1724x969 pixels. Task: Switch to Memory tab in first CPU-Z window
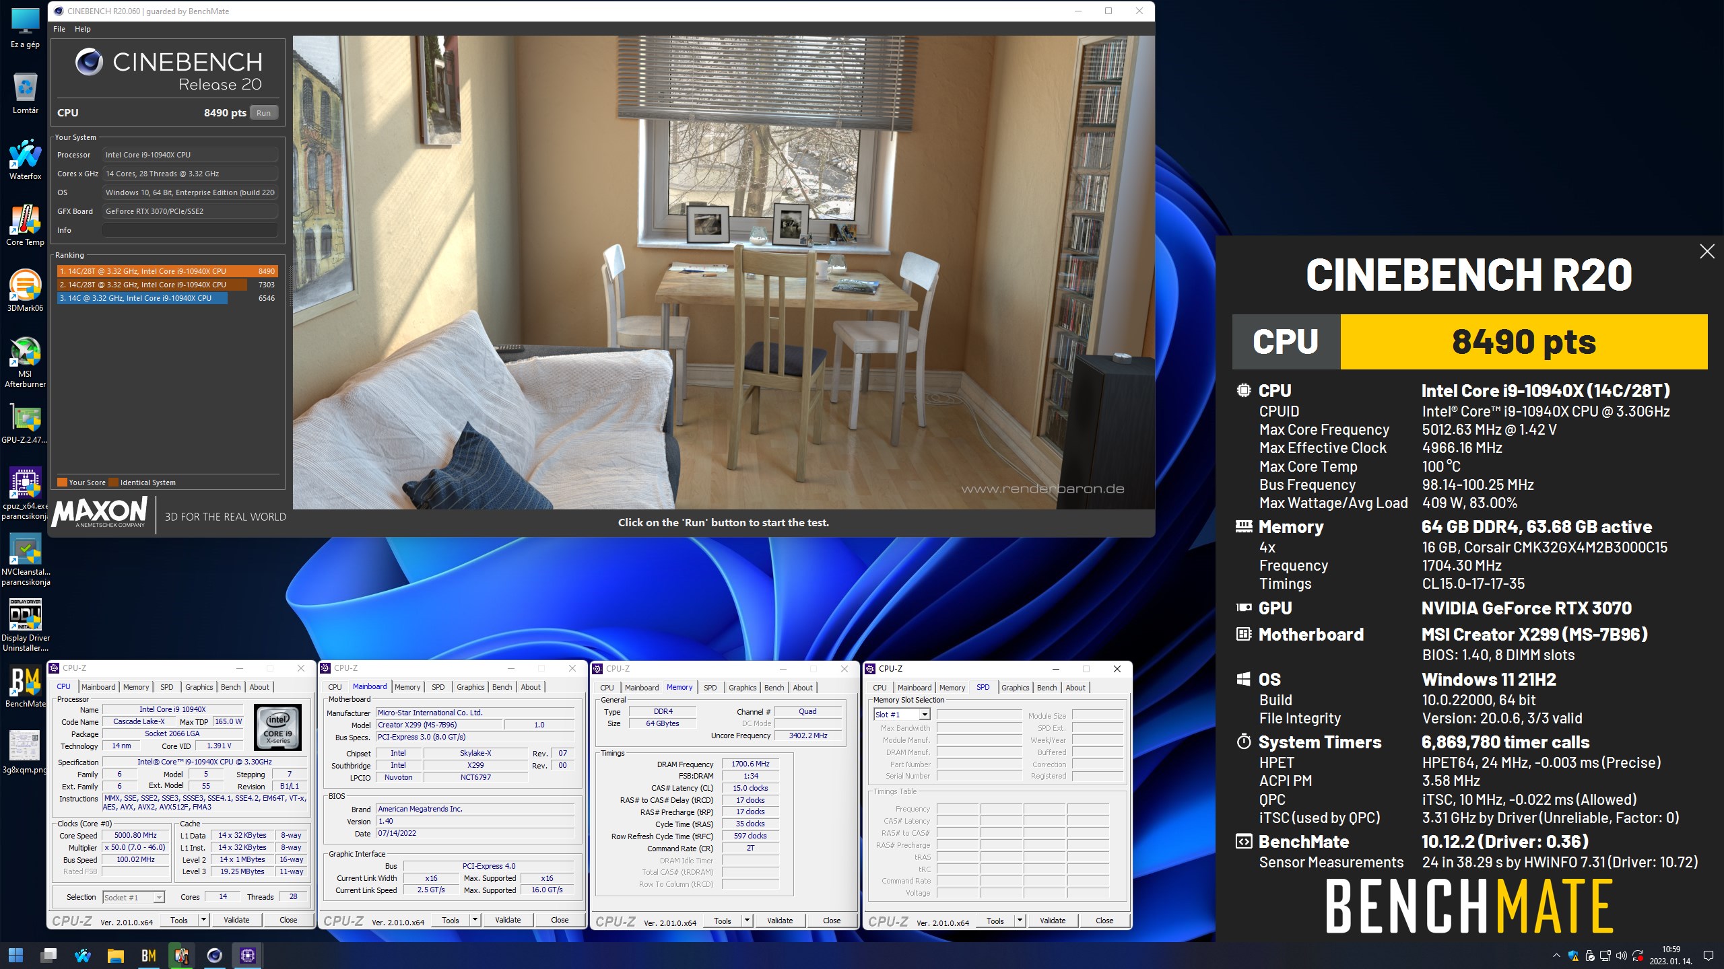[x=136, y=687]
